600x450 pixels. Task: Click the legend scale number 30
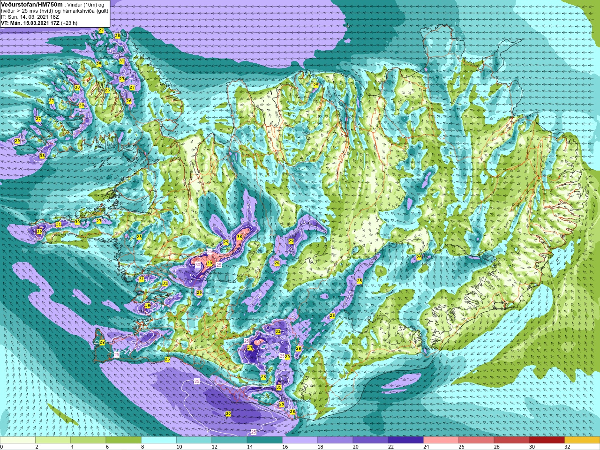click(x=532, y=447)
